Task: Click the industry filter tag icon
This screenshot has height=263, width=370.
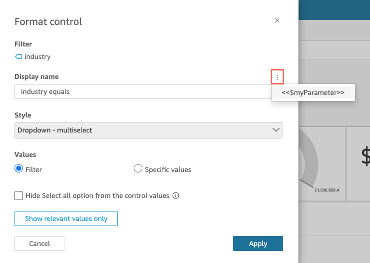Action: coord(18,56)
